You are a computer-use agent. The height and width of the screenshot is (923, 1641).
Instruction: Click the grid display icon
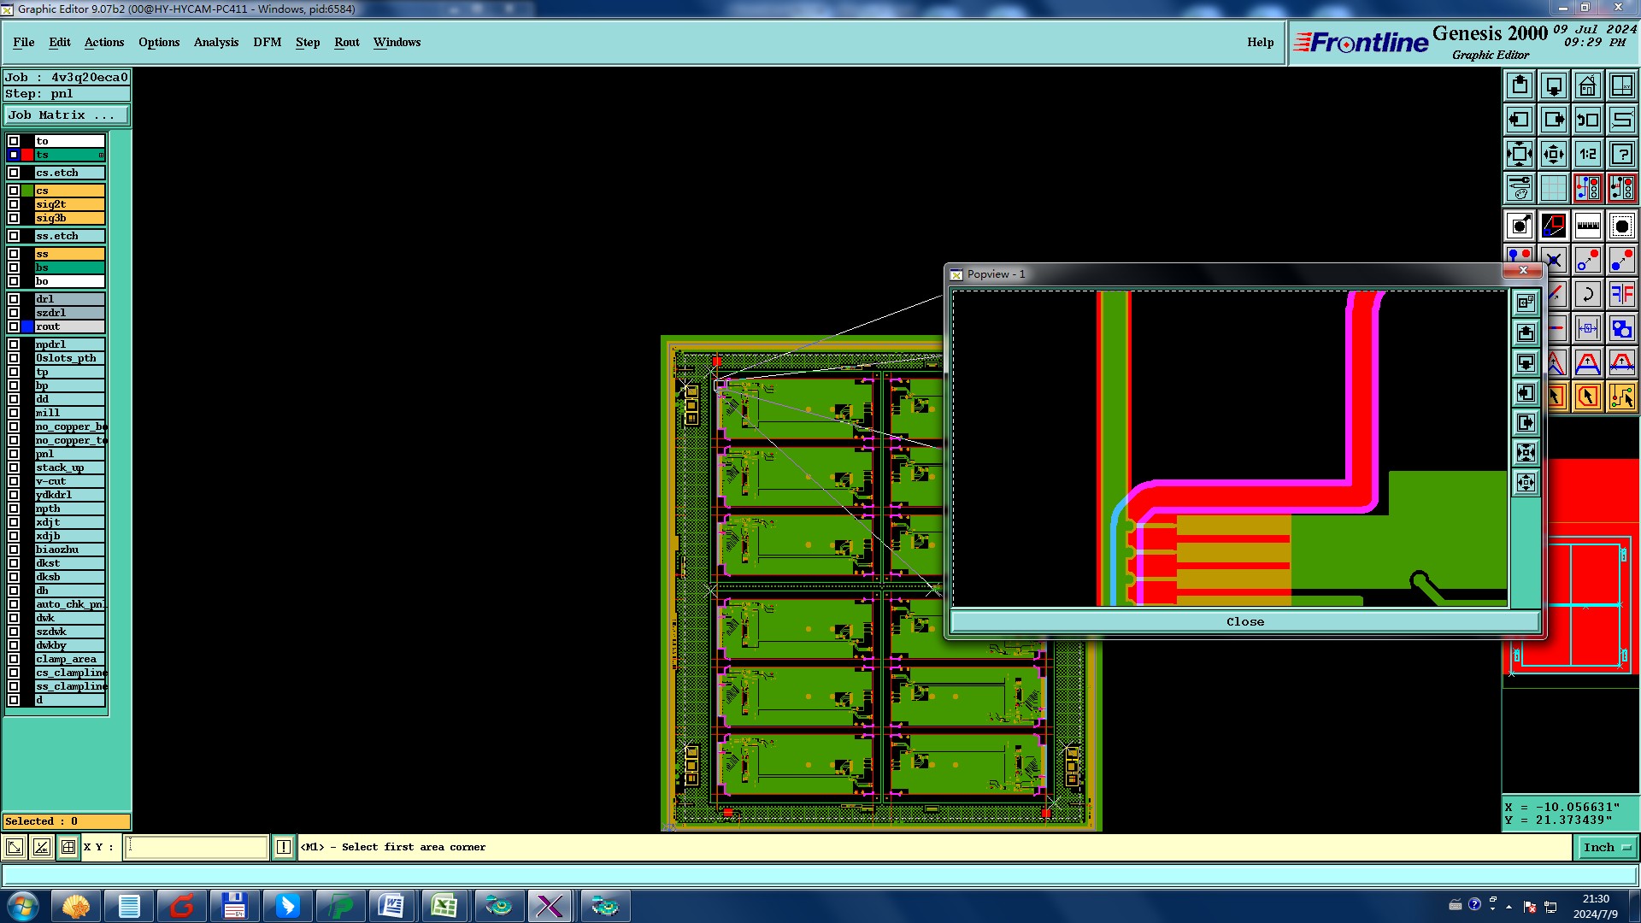coord(1553,188)
